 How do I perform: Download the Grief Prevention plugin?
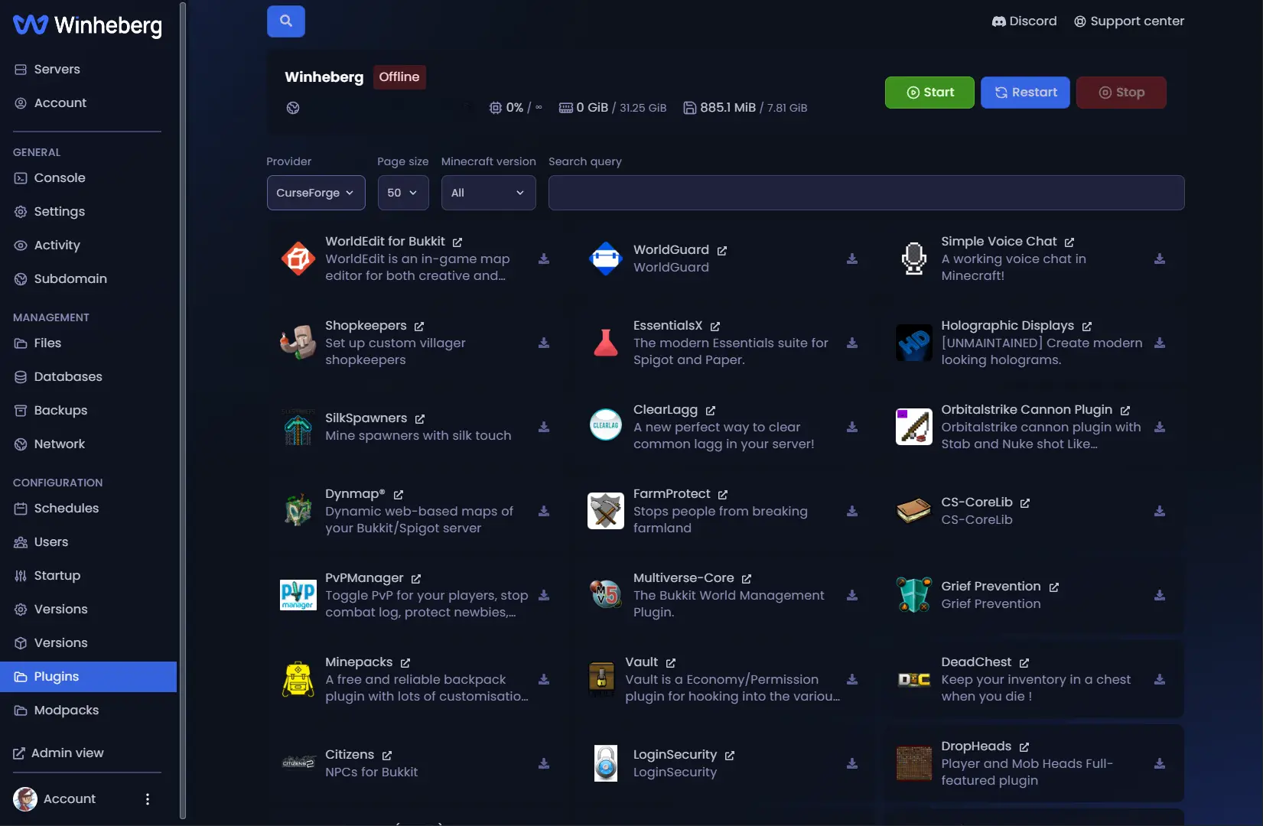[x=1160, y=595]
